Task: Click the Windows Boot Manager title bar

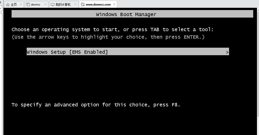Action: 132,14
